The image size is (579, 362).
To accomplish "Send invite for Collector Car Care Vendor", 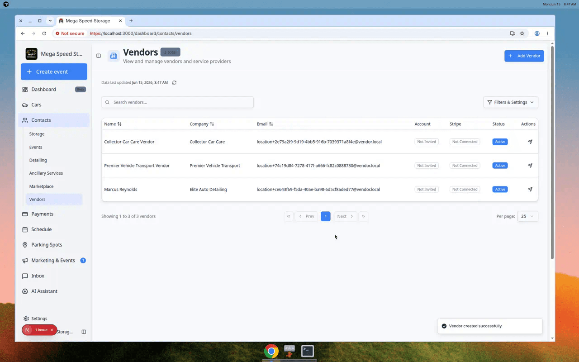I will point(530,142).
